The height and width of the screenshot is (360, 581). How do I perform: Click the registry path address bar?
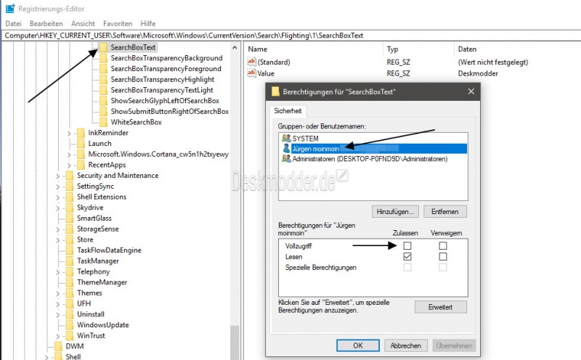point(290,35)
